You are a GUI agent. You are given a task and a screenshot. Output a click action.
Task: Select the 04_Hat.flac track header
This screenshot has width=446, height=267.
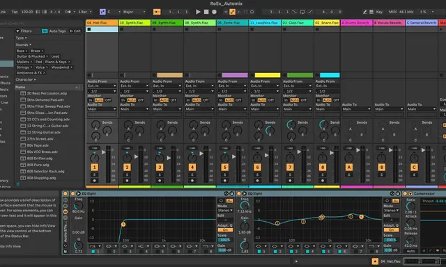click(x=102, y=23)
